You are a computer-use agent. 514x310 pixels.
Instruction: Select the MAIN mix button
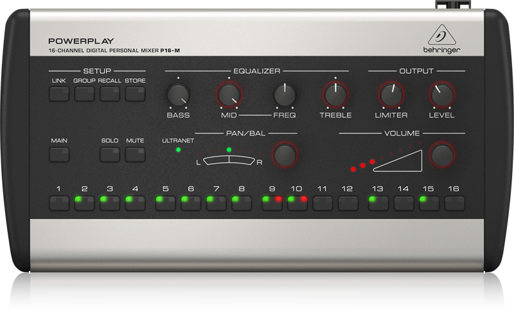tap(59, 155)
